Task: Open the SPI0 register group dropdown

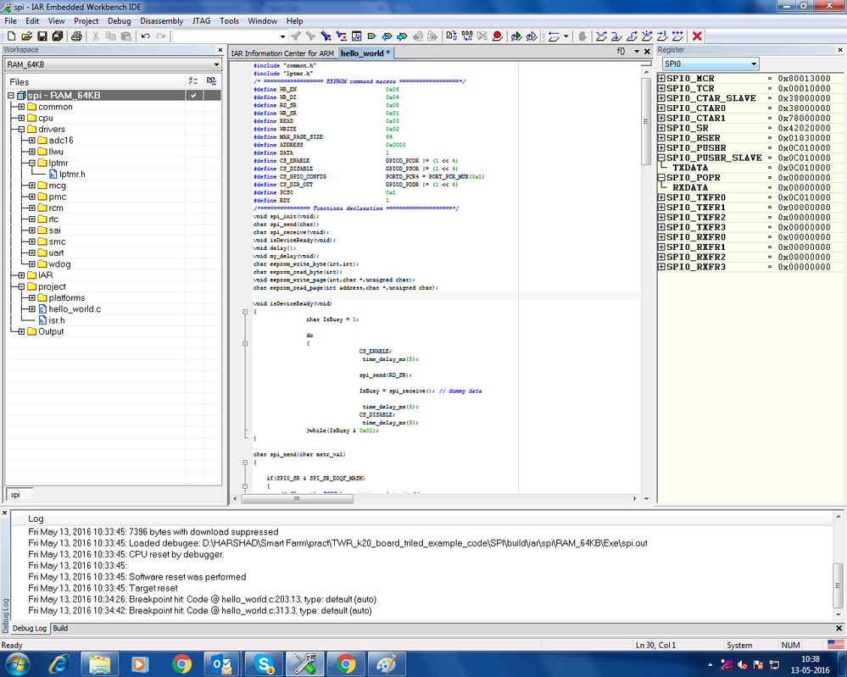Action: click(753, 64)
